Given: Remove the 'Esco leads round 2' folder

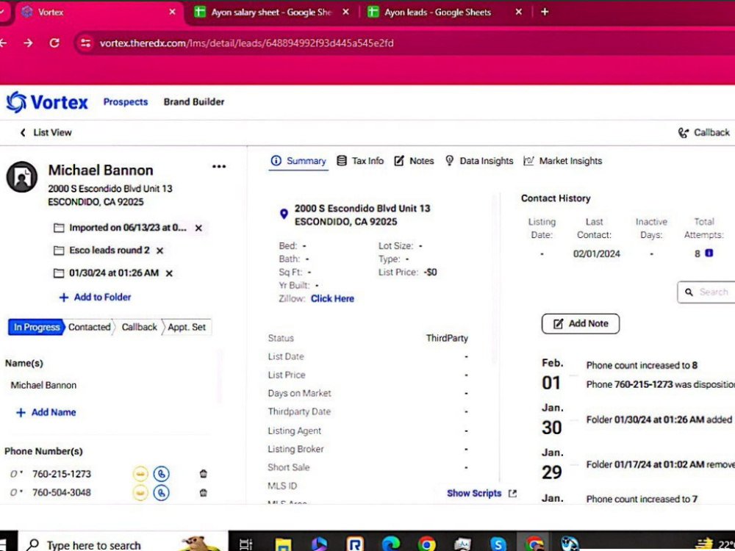Looking at the screenshot, I should (159, 251).
